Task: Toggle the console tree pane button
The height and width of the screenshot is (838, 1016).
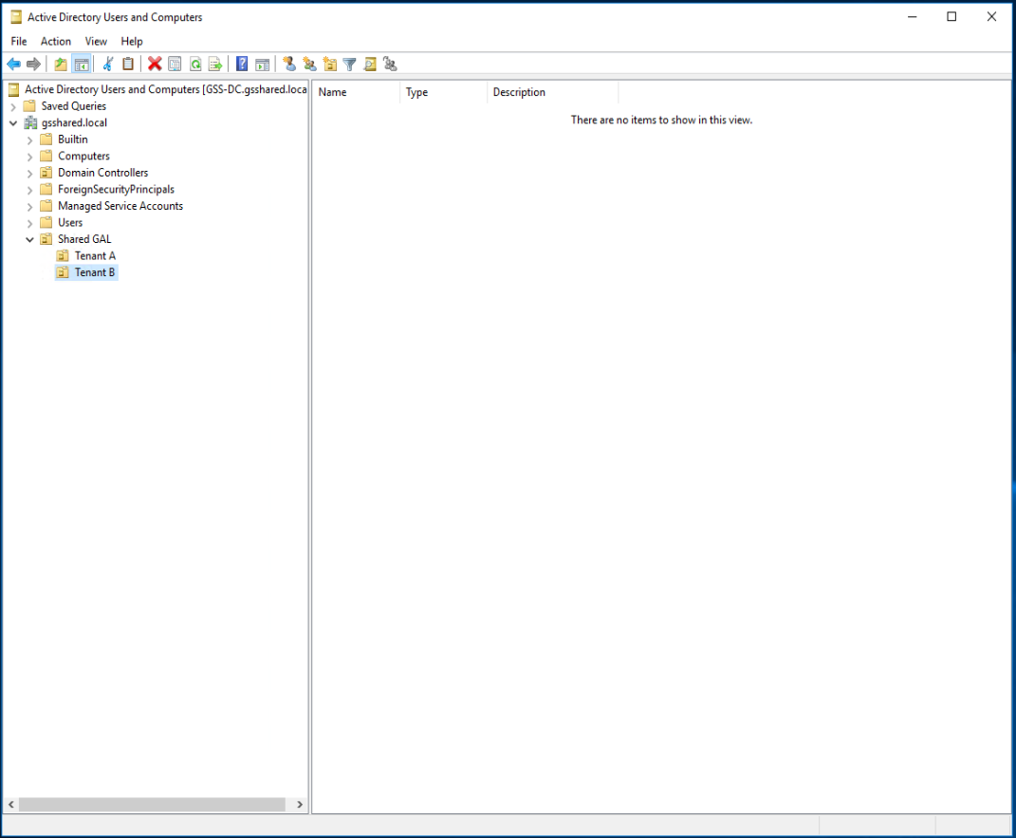Action: point(82,65)
